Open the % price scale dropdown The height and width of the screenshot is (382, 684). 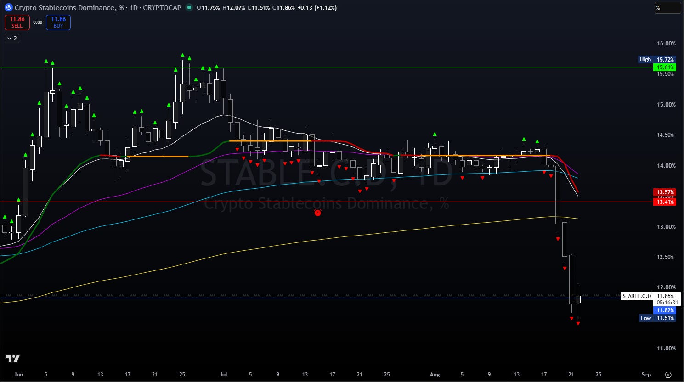(x=667, y=8)
